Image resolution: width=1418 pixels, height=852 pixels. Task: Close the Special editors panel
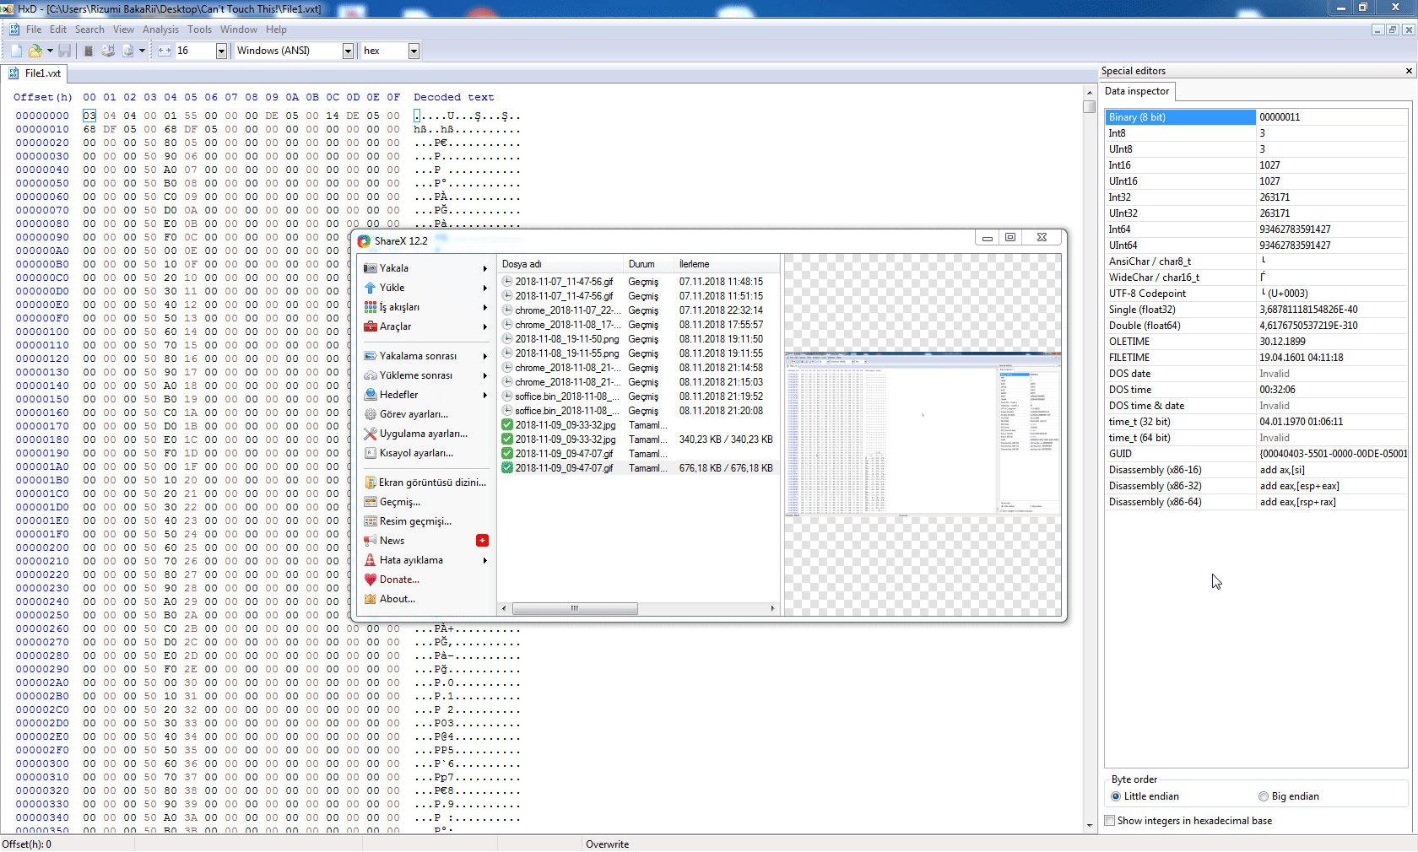1409,71
